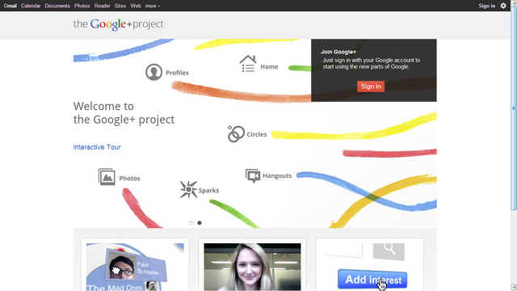
Task: Click the Google+ project logo
Action: [x=119, y=24]
